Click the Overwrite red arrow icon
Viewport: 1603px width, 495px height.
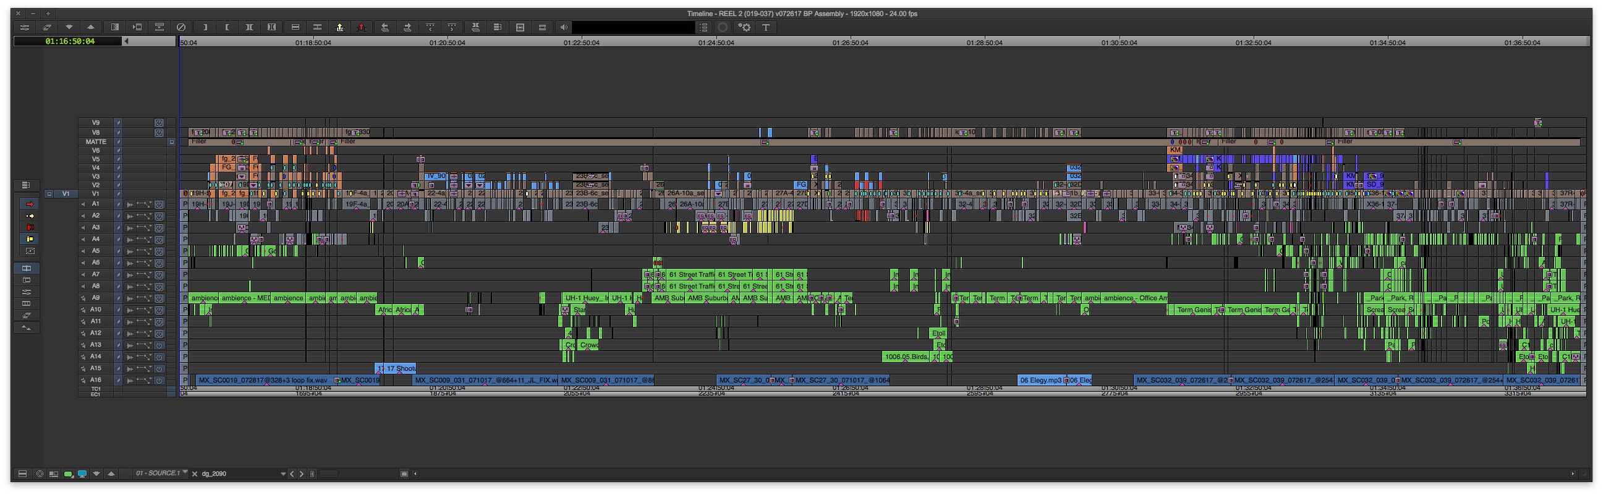pos(362,27)
